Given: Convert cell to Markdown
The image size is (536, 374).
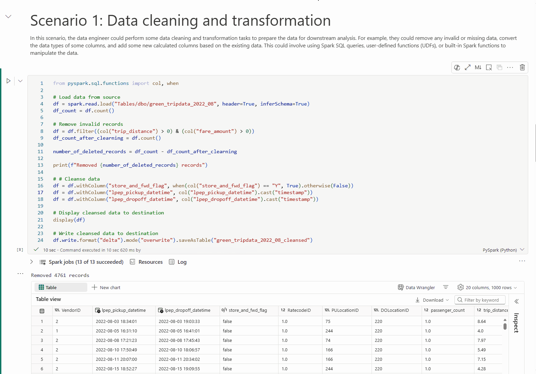Looking at the screenshot, I should 478,67.
